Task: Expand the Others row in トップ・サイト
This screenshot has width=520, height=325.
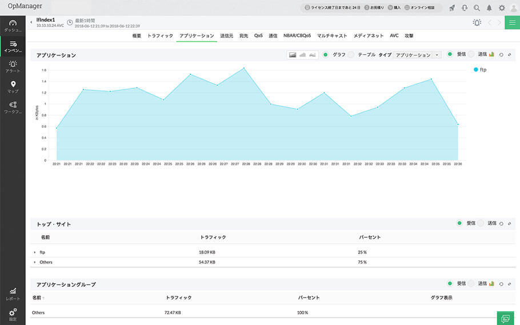Action: 35,262
